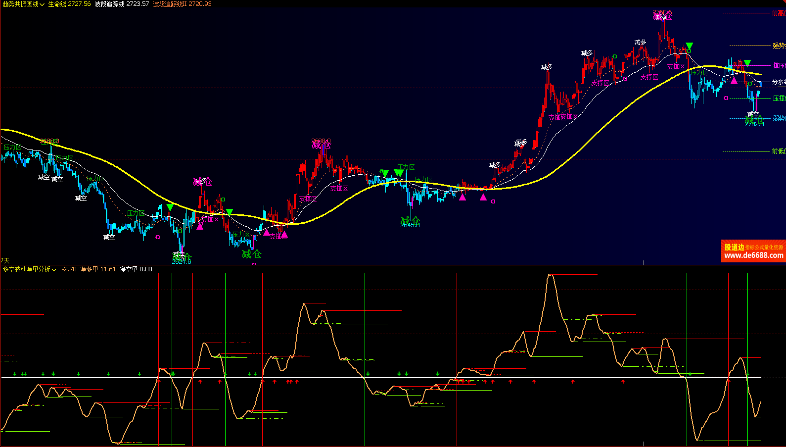This screenshot has width=786, height=447.
Task: Click the green down-triangle near the 2760.6 peak
Action: tap(689, 46)
